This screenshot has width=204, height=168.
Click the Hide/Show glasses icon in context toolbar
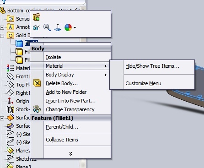37,27
